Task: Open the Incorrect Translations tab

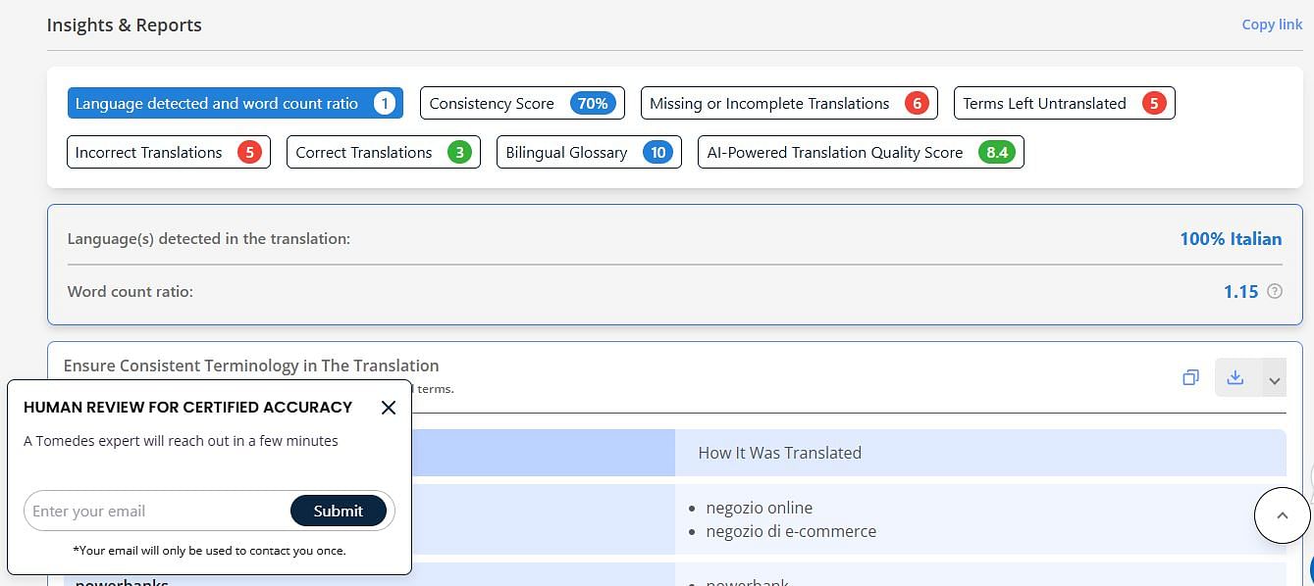Action: (169, 152)
